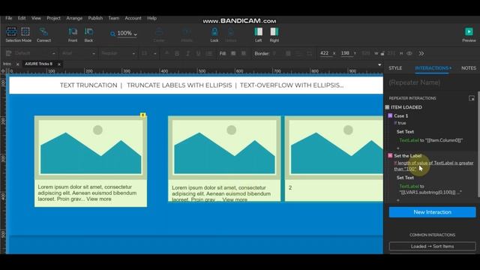Select the contained Selection Mode icon
480x270 pixels.
pyautogui.click(x=25, y=31)
